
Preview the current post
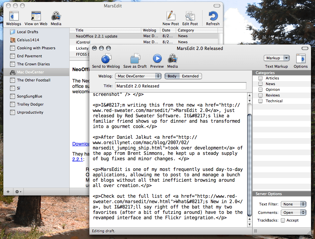click(x=157, y=61)
